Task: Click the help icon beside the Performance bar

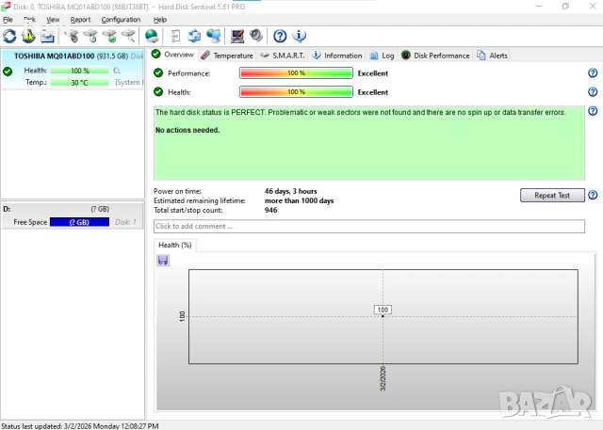Action: point(593,73)
